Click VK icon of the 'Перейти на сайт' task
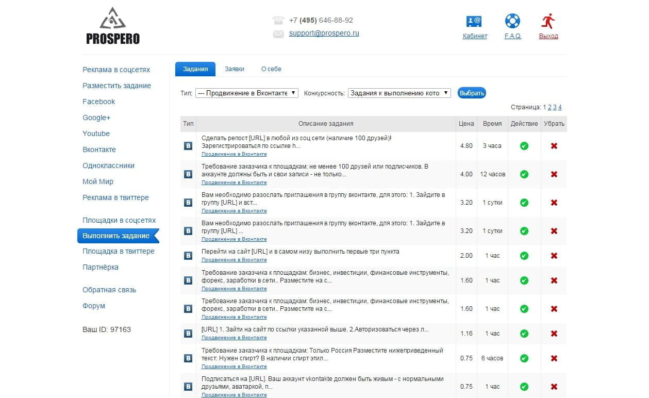The width and height of the screenshot is (649, 398). (188, 256)
